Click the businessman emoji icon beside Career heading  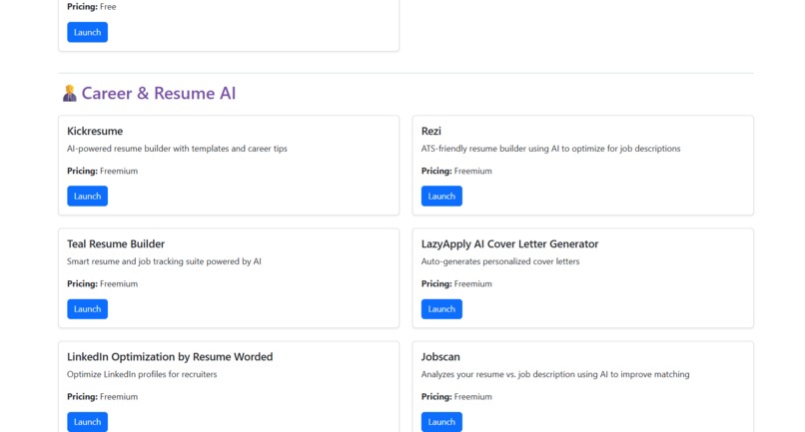tap(69, 94)
